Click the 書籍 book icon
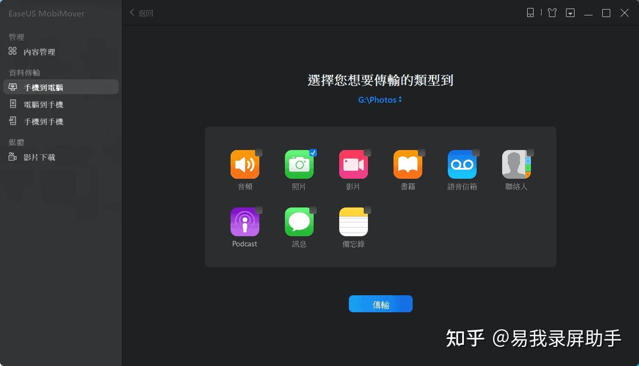The image size is (639, 366). point(408,164)
